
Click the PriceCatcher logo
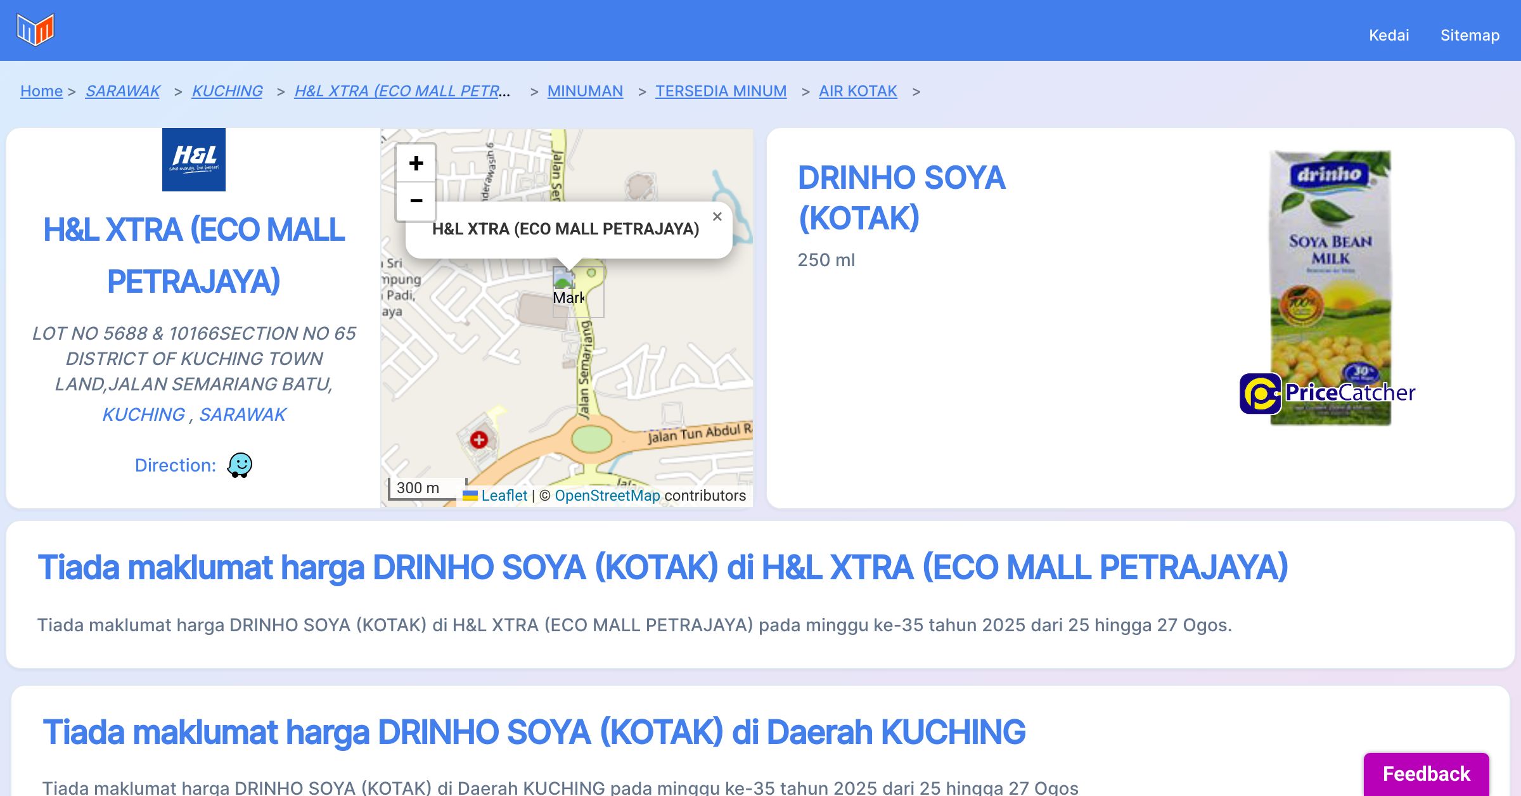pos(1327,393)
